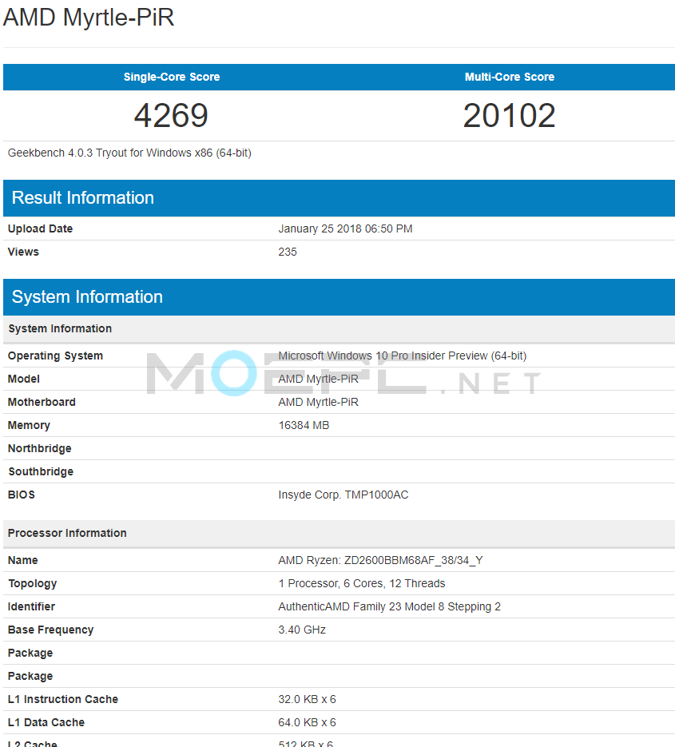Click the upload date January 25 2018 value
This screenshot has height=747, width=675.
pyautogui.click(x=345, y=228)
